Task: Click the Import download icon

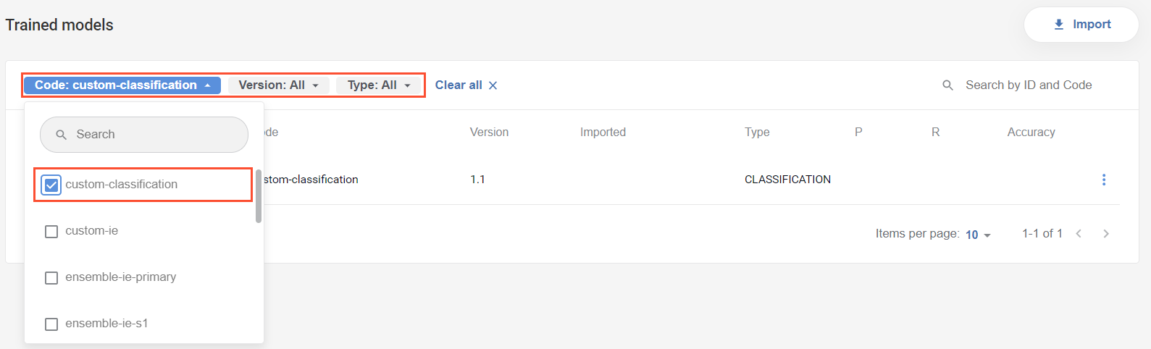Action: (1059, 25)
